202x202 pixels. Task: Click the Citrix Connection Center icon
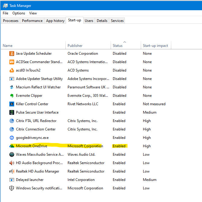pos(12,129)
